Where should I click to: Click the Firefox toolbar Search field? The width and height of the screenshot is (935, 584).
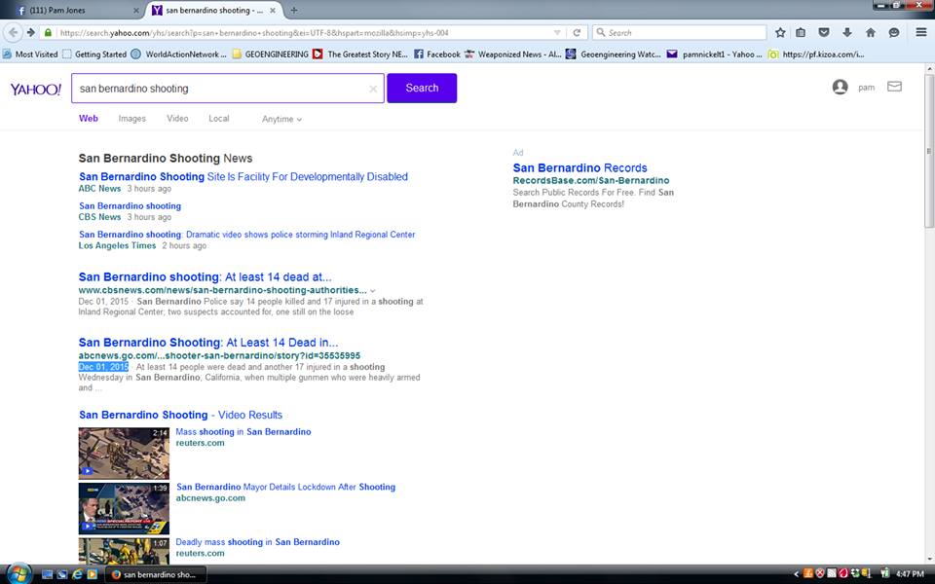click(x=679, y=33)
